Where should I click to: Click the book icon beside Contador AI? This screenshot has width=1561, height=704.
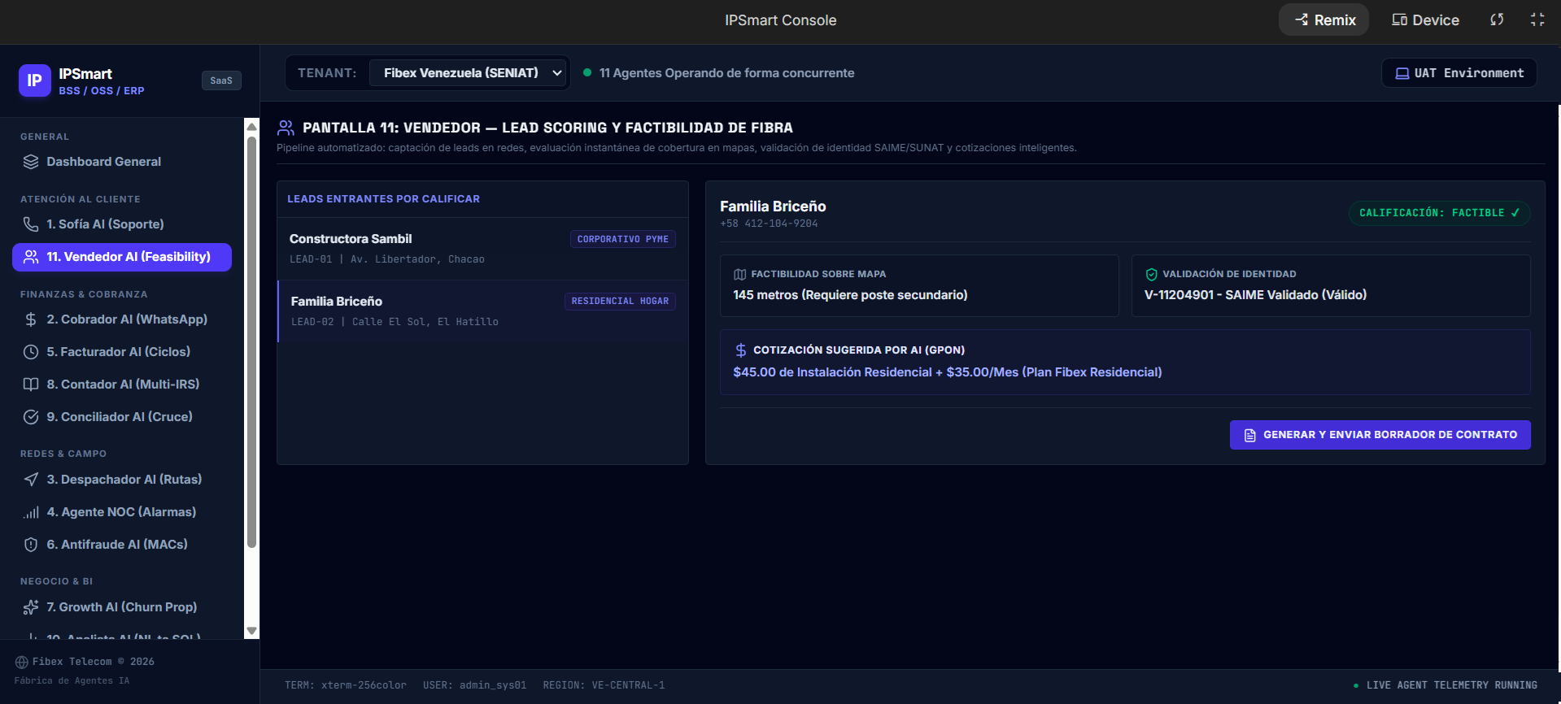[31, 385]
